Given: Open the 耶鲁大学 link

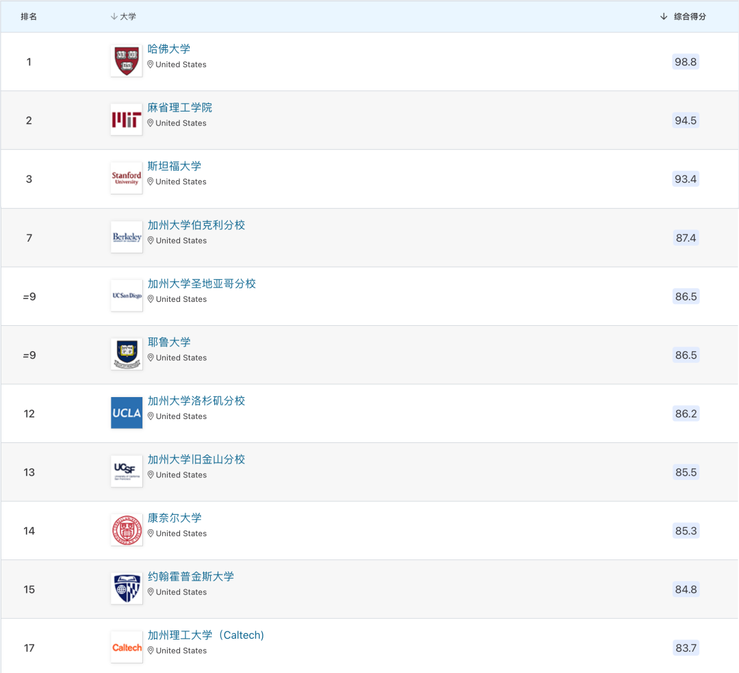Looking at the screenshot, I should (169, 342).
